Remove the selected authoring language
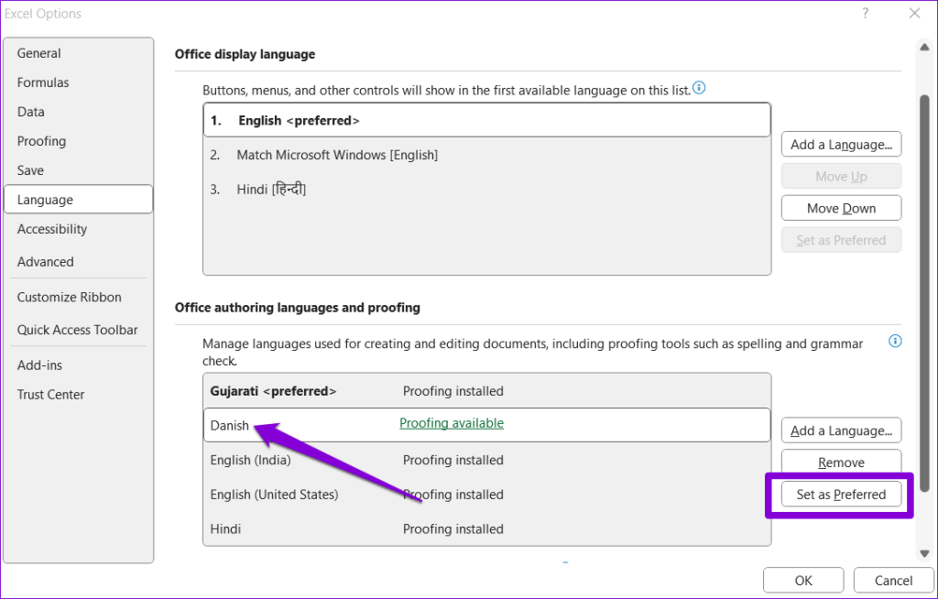 [x=841, y=463]
